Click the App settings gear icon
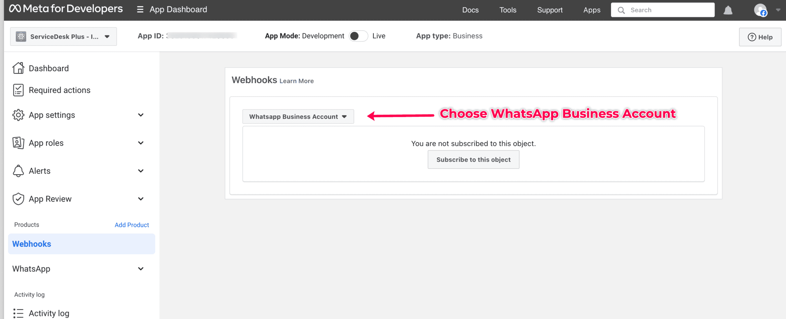Viewport: 786px width, 319px height. pos(18,115)
